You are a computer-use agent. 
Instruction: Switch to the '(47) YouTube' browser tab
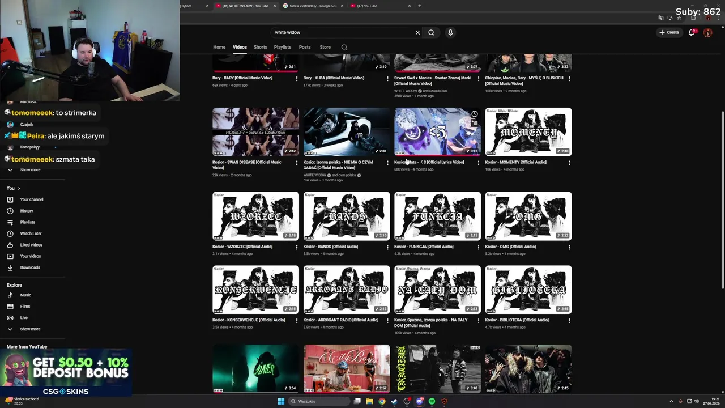379,6
